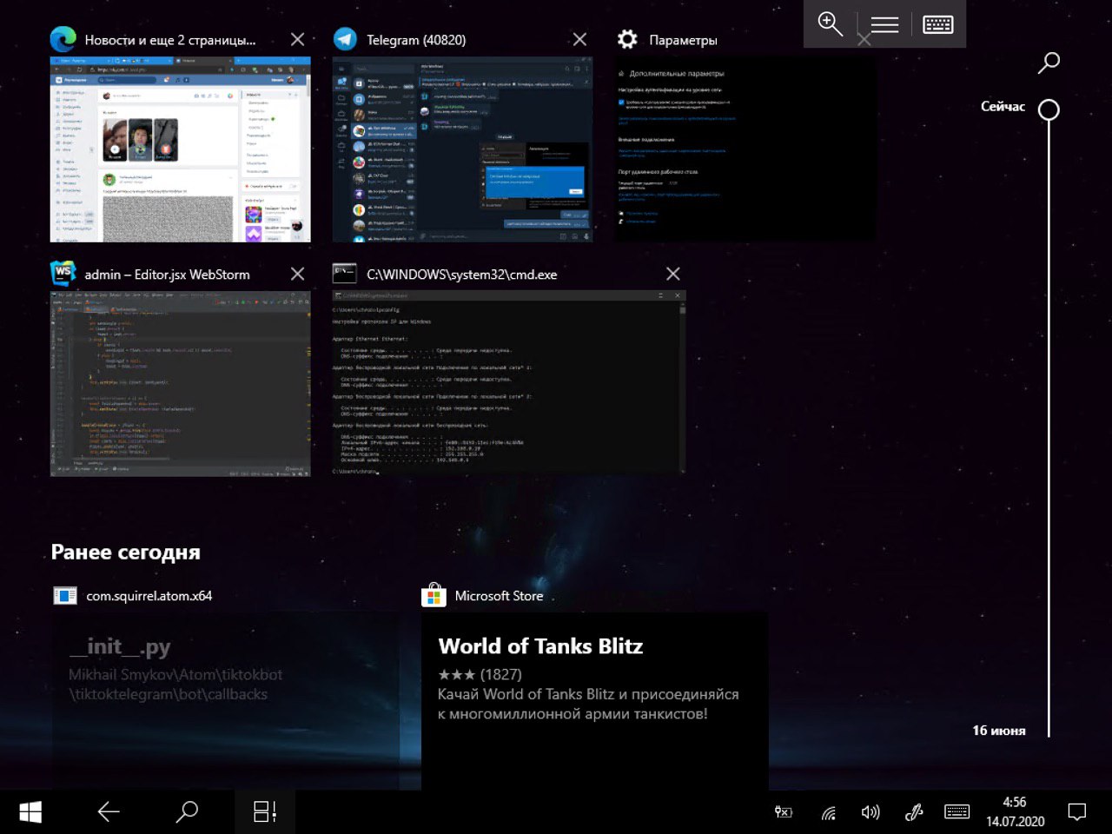Close the Telegram (40820) window

[x=579, y=40]
